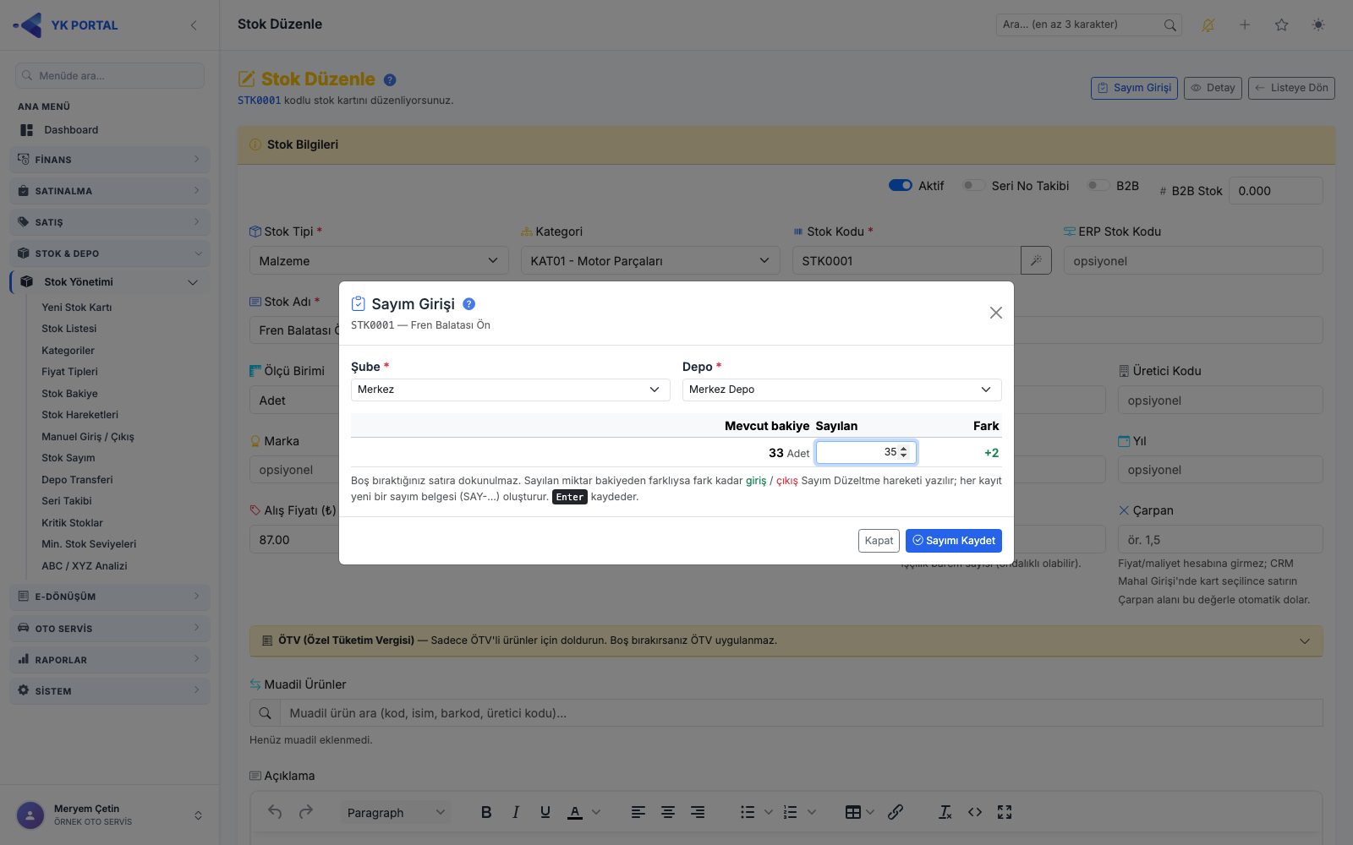Expand the FİNANS menu group
Viewport: 1353px width, 845px height.
point(110,159)
